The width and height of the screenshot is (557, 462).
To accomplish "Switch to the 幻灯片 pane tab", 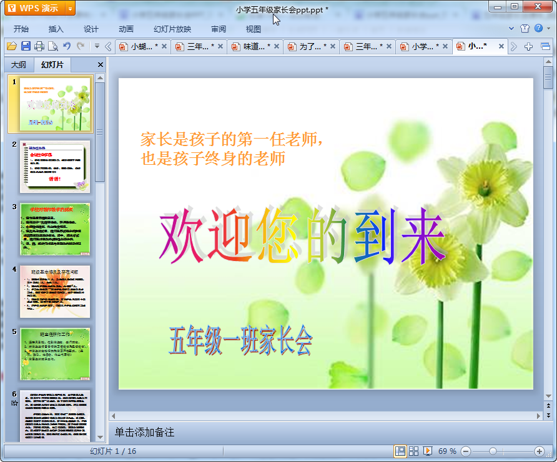I will (x=52, y=65).
